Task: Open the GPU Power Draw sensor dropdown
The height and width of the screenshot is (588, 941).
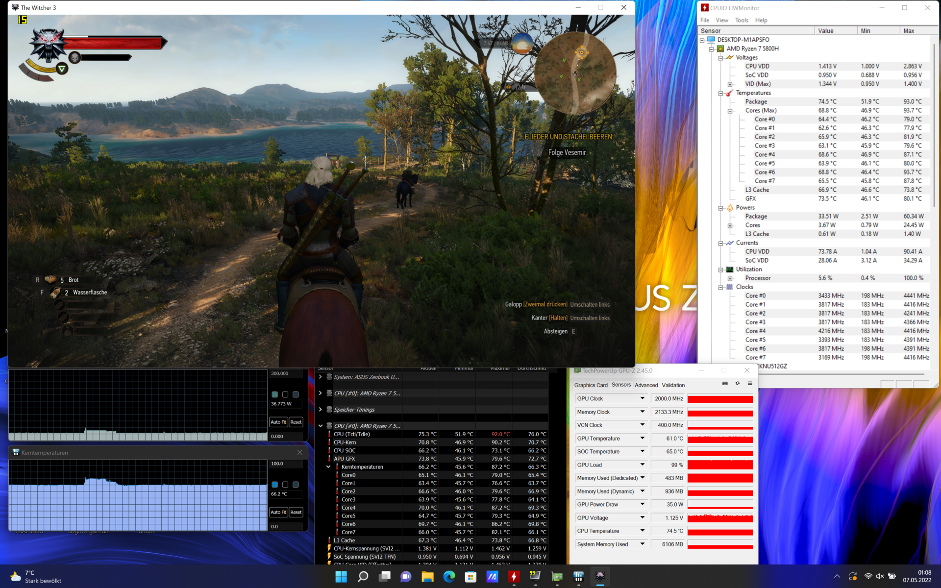Action: (642, 504)
